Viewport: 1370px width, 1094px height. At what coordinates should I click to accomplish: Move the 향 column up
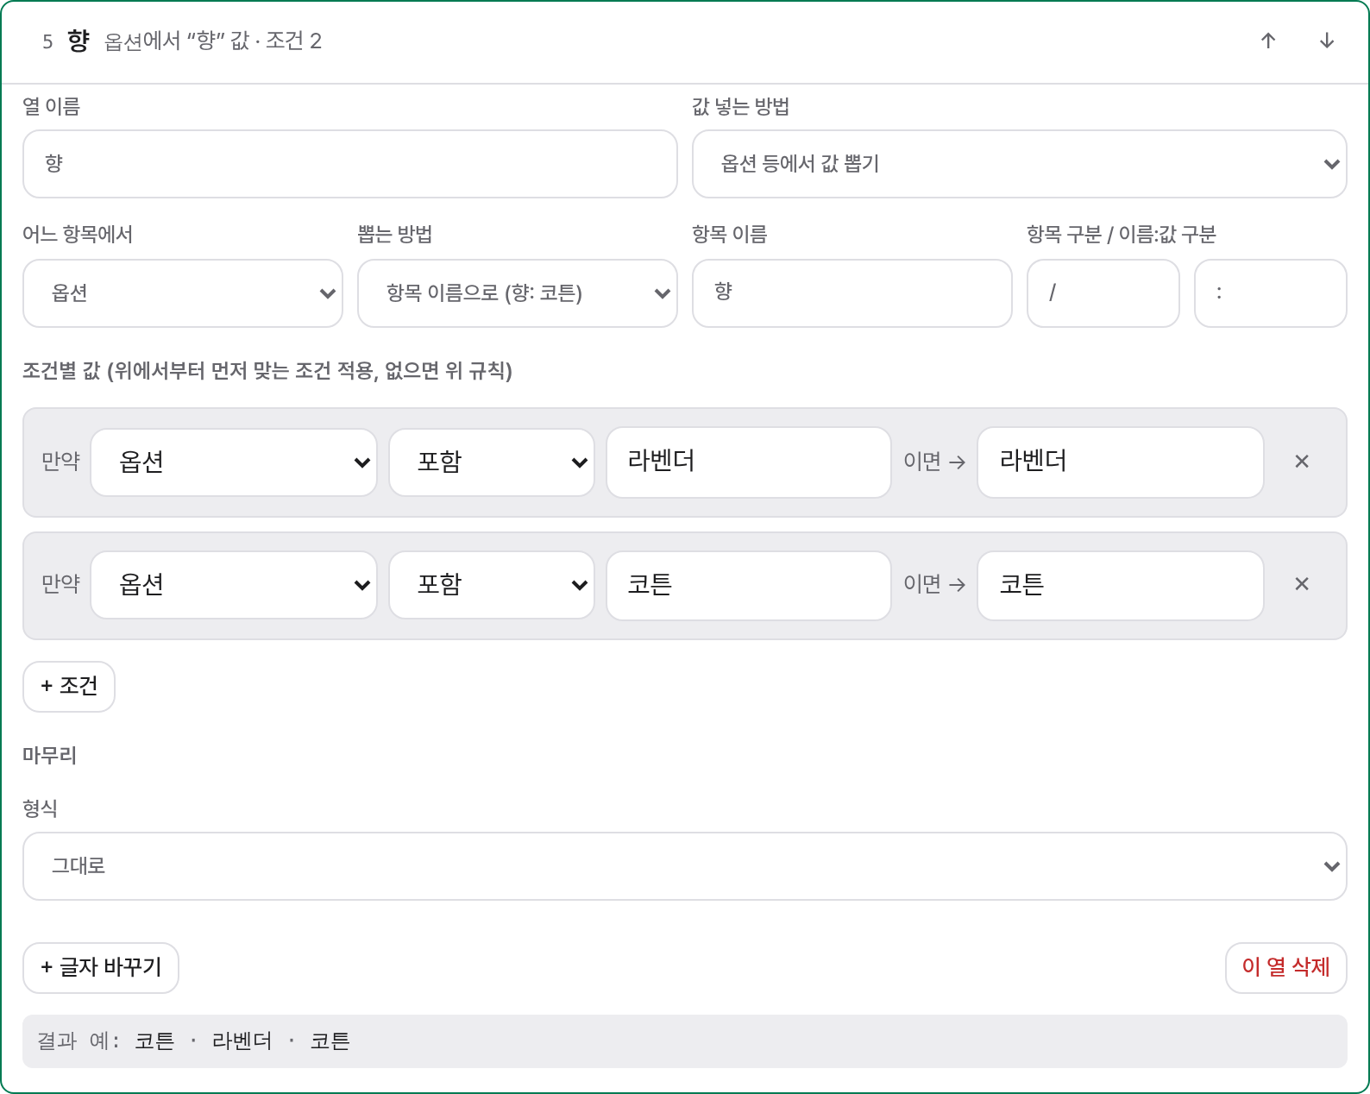click(x=1268, y=41)
